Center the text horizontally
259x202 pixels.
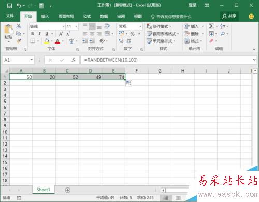coord(92,34)
